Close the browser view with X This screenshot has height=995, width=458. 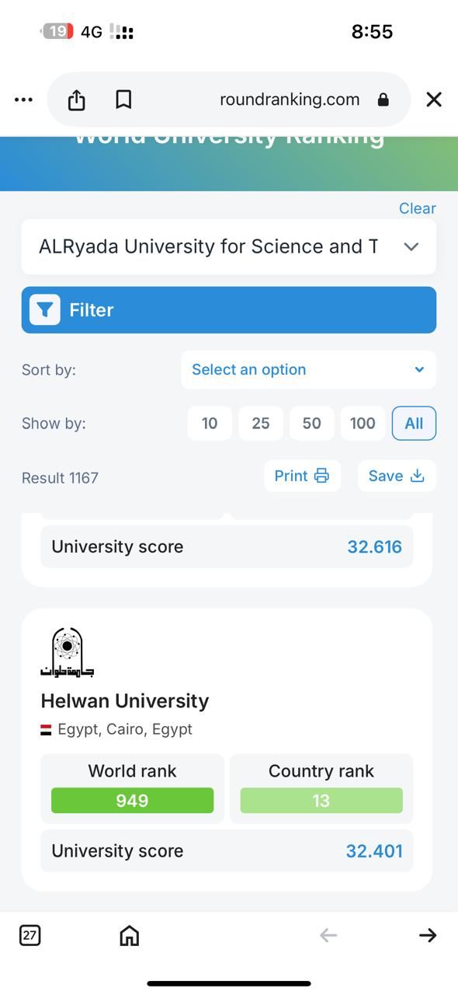coord(434,99)
